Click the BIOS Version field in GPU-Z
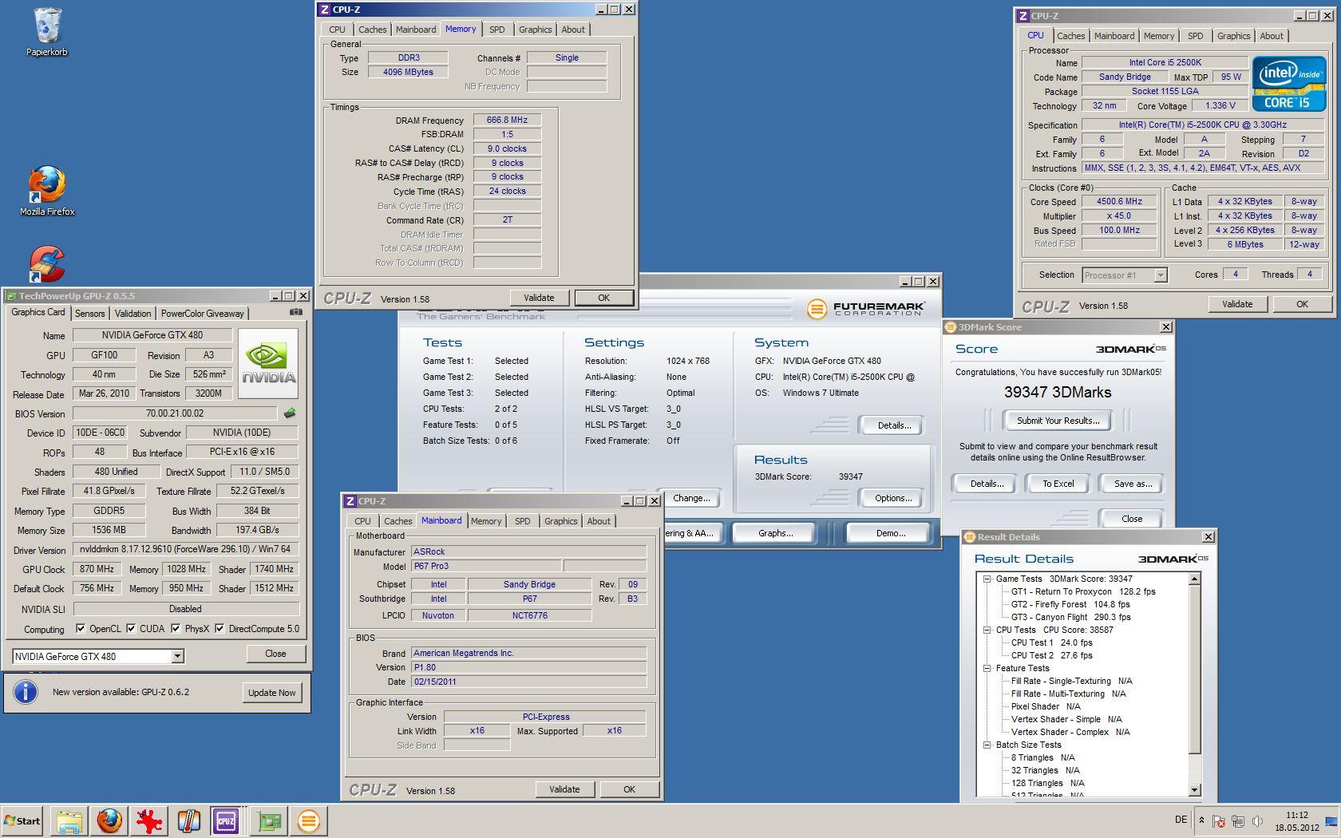Screen dimensions: 1341x838 click(175, 413)
